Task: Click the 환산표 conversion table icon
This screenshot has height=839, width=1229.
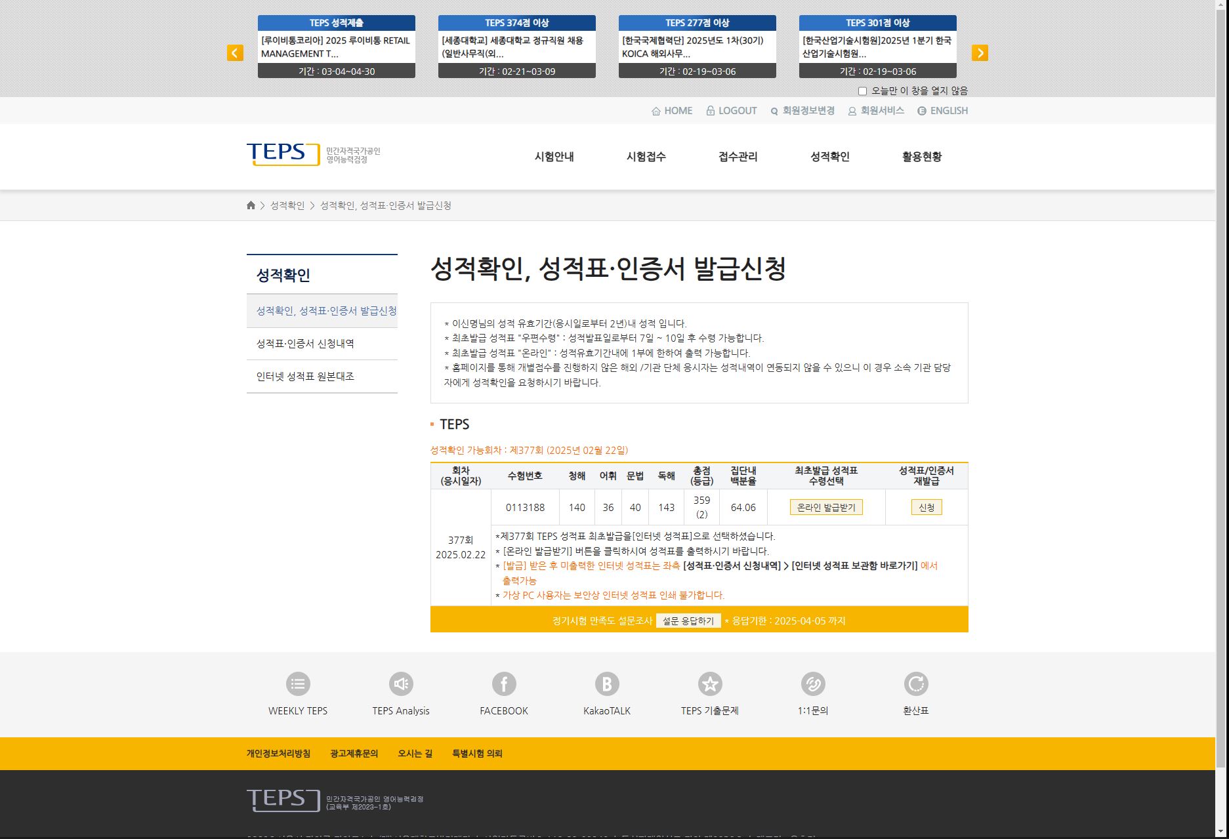Action: click(916, 684)
